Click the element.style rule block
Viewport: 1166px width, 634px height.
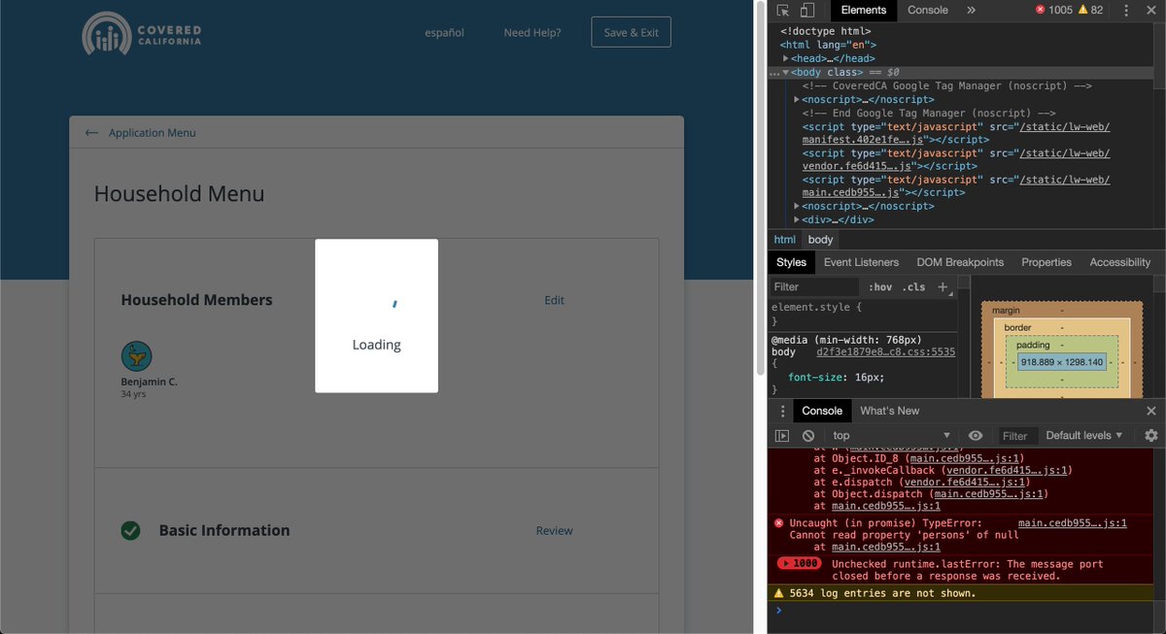pyautogui.click(x=862, y=314)
